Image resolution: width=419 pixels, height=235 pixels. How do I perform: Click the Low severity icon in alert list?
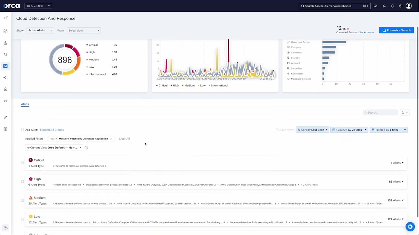pyautogui.click(x=30, y=216)
